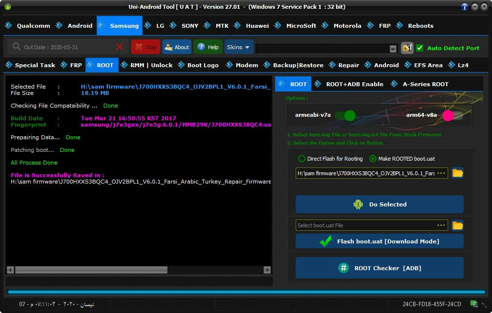Click the green app logo icon in title bar
Image resolution: width=492 pixels, height=313 pixels.
click(8, 7)
